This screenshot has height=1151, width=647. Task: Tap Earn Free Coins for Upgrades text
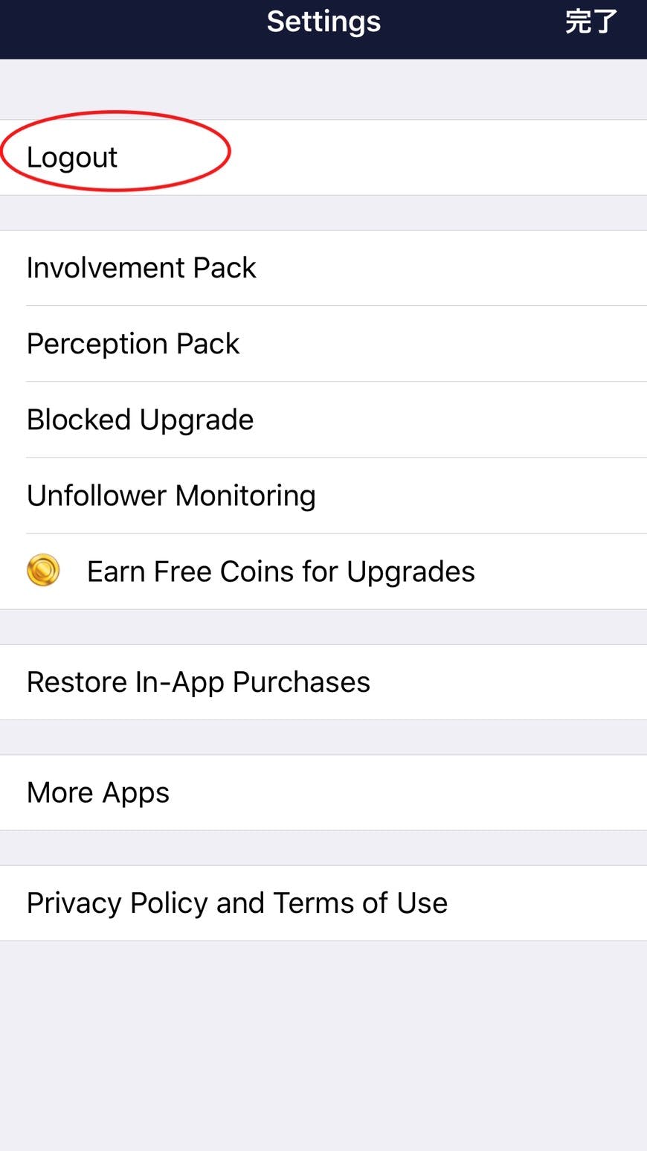coord(280,571)
